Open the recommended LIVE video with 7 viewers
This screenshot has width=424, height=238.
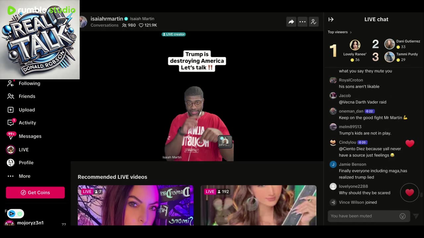coord(135,205)
